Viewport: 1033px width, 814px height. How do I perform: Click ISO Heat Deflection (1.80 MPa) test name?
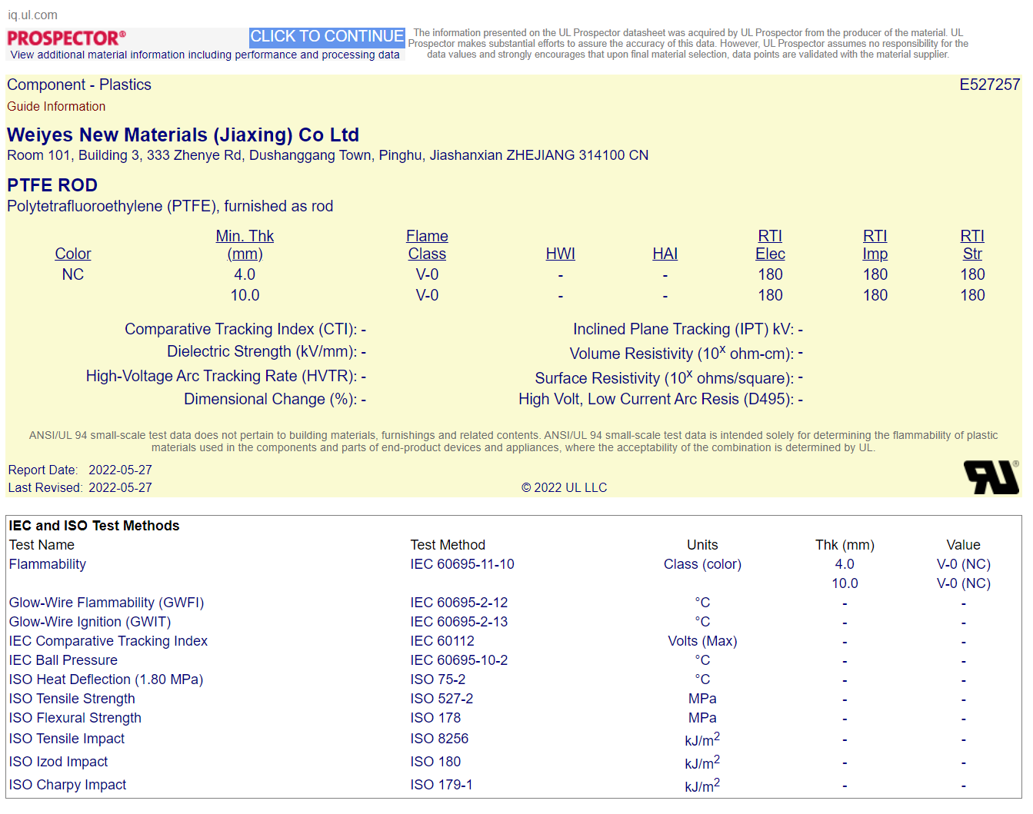(106, 679)
